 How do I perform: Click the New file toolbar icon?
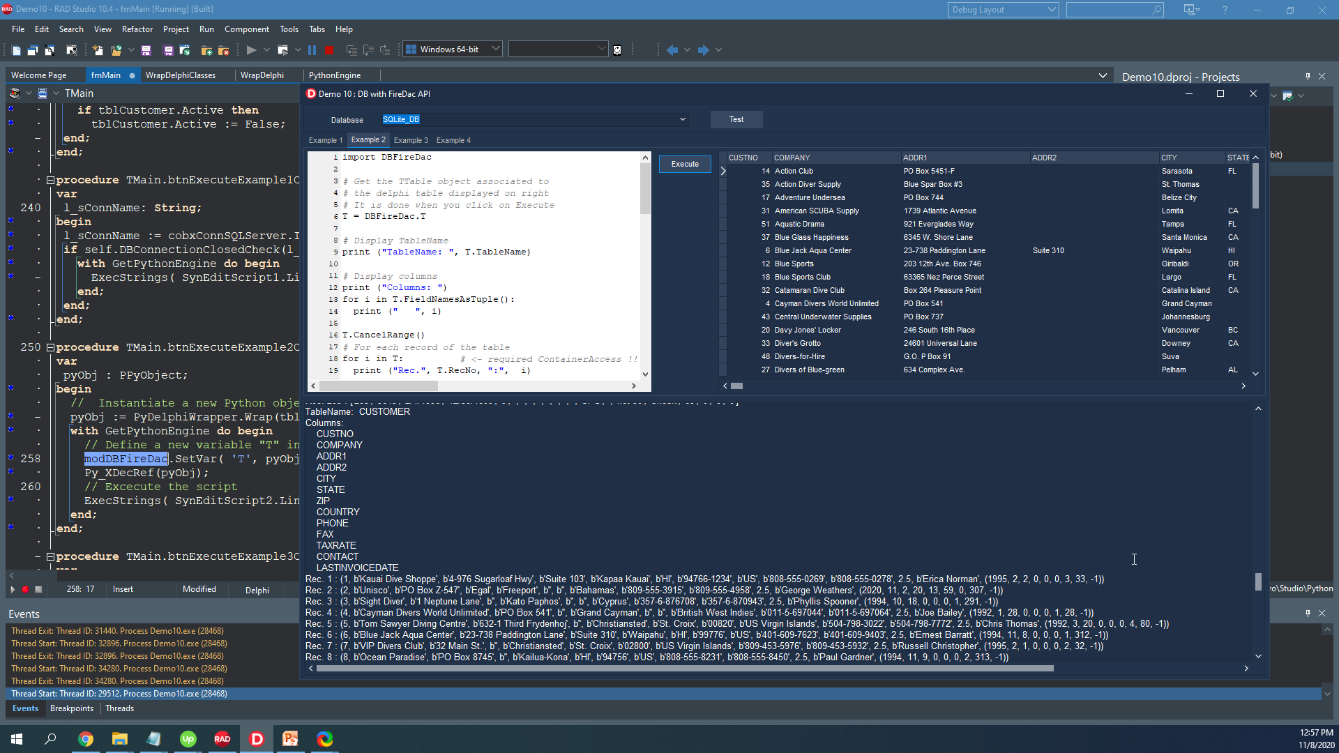pos(16,50)
